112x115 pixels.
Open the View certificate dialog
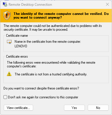click(18, 108)
